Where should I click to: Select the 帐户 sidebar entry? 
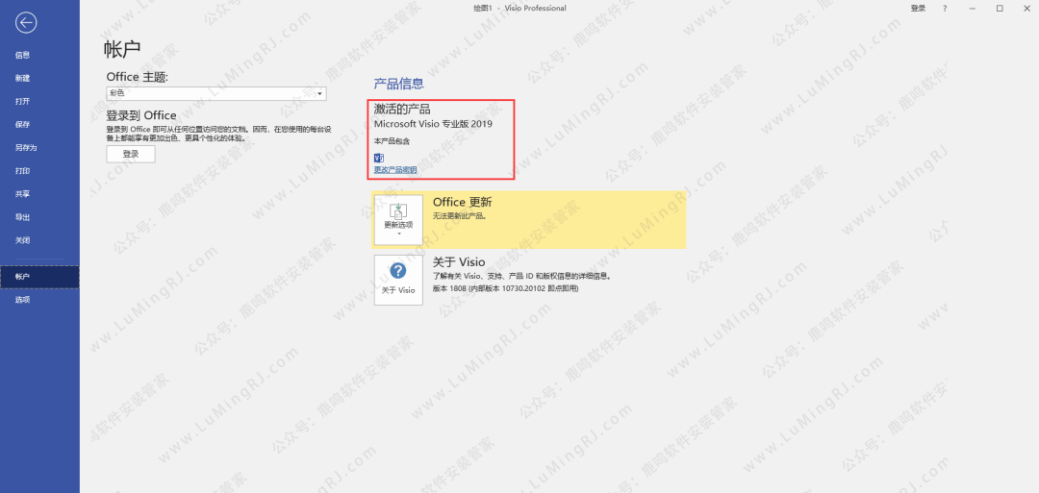[39, 277]
